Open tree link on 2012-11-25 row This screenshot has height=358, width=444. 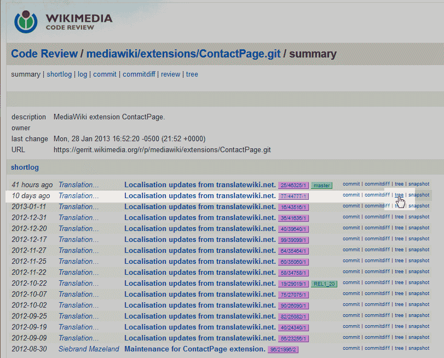(399, 261)
